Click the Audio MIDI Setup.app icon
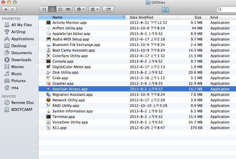Screen dimensions: 236x159 pos(49,39)
